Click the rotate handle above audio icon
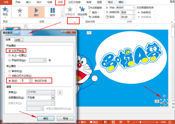The image size is (175, 124). pos(164,96)
